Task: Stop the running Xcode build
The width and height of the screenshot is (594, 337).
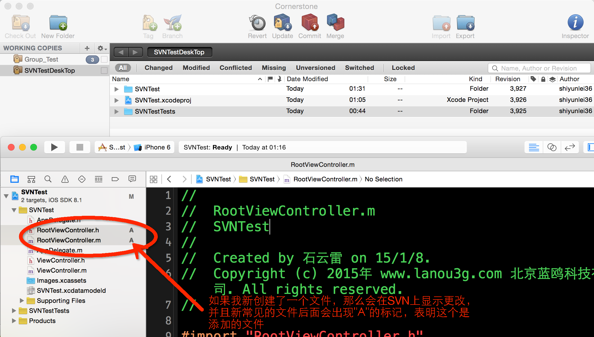Action: [80, 147]
